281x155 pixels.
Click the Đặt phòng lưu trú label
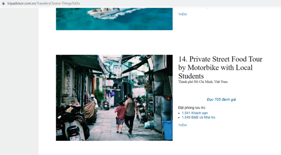click(x=192, y=108)
